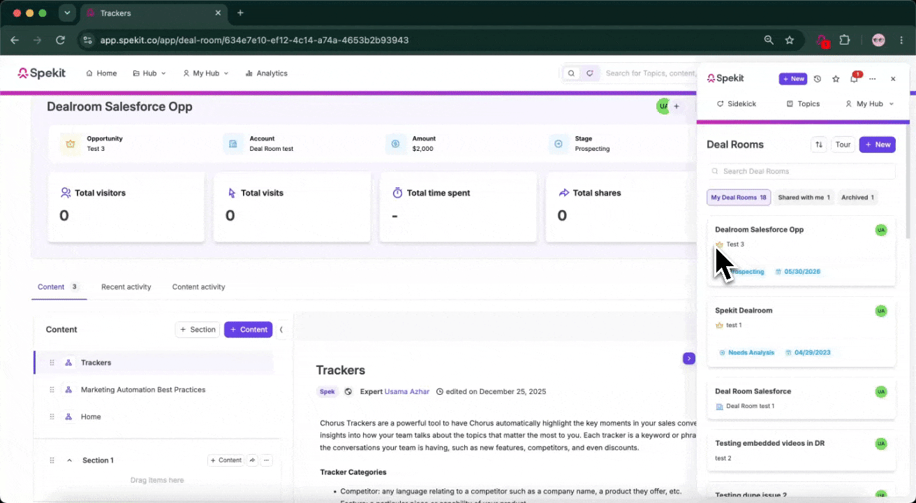The width and height of the screenshot is (916, 503).
Task: Switch to the Topics tab
Action: (x=803, y=103)
